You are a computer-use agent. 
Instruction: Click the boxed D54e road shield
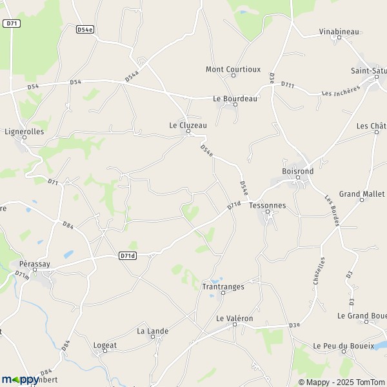tap(85, 30)
